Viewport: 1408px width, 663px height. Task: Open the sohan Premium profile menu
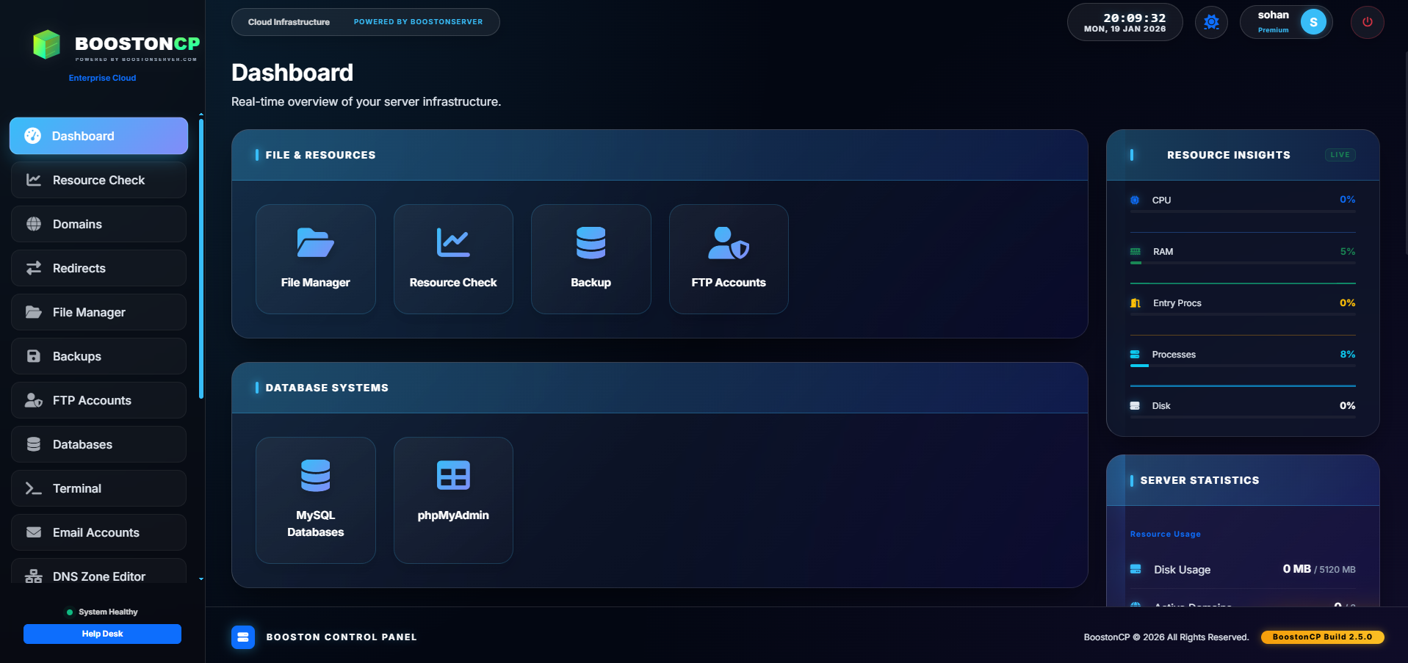[1285, 22]
